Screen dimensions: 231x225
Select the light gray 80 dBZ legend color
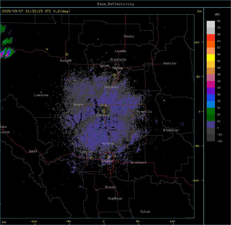point(211,24)
